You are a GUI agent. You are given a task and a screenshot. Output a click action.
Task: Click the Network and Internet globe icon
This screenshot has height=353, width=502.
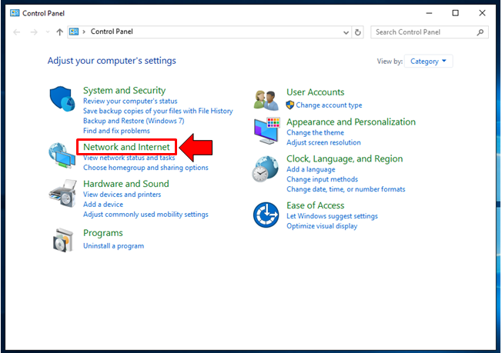(x=62, y=155)
